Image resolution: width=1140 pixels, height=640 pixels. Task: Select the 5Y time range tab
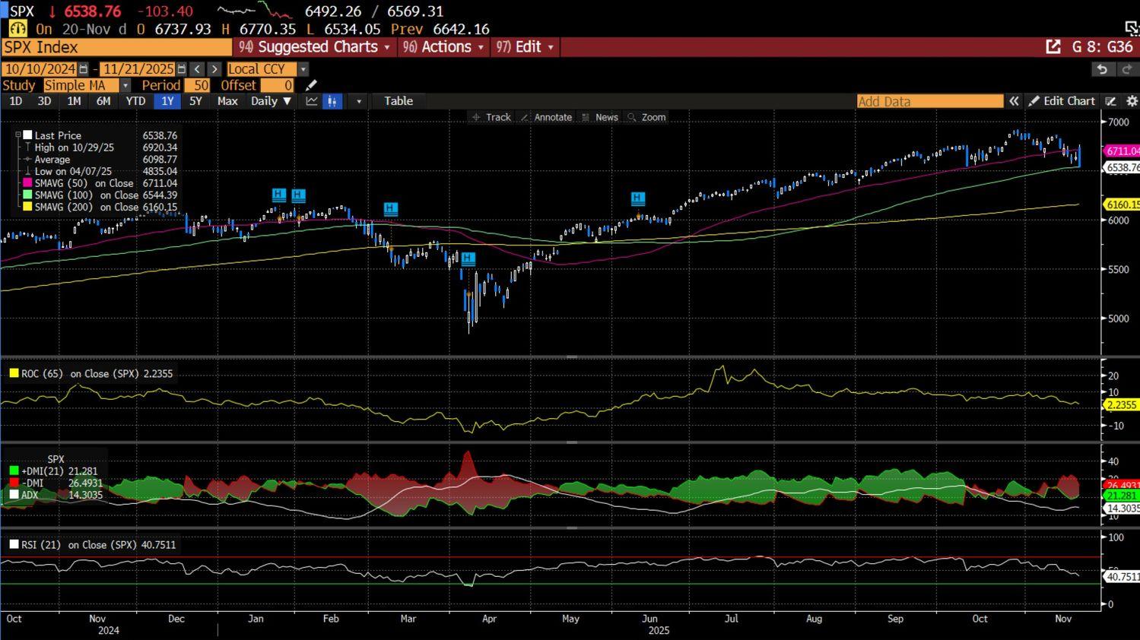[195, 101]
